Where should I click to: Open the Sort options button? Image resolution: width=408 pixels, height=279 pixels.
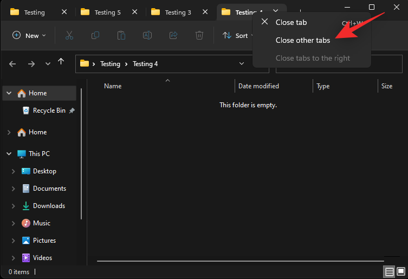pos(237,35)
